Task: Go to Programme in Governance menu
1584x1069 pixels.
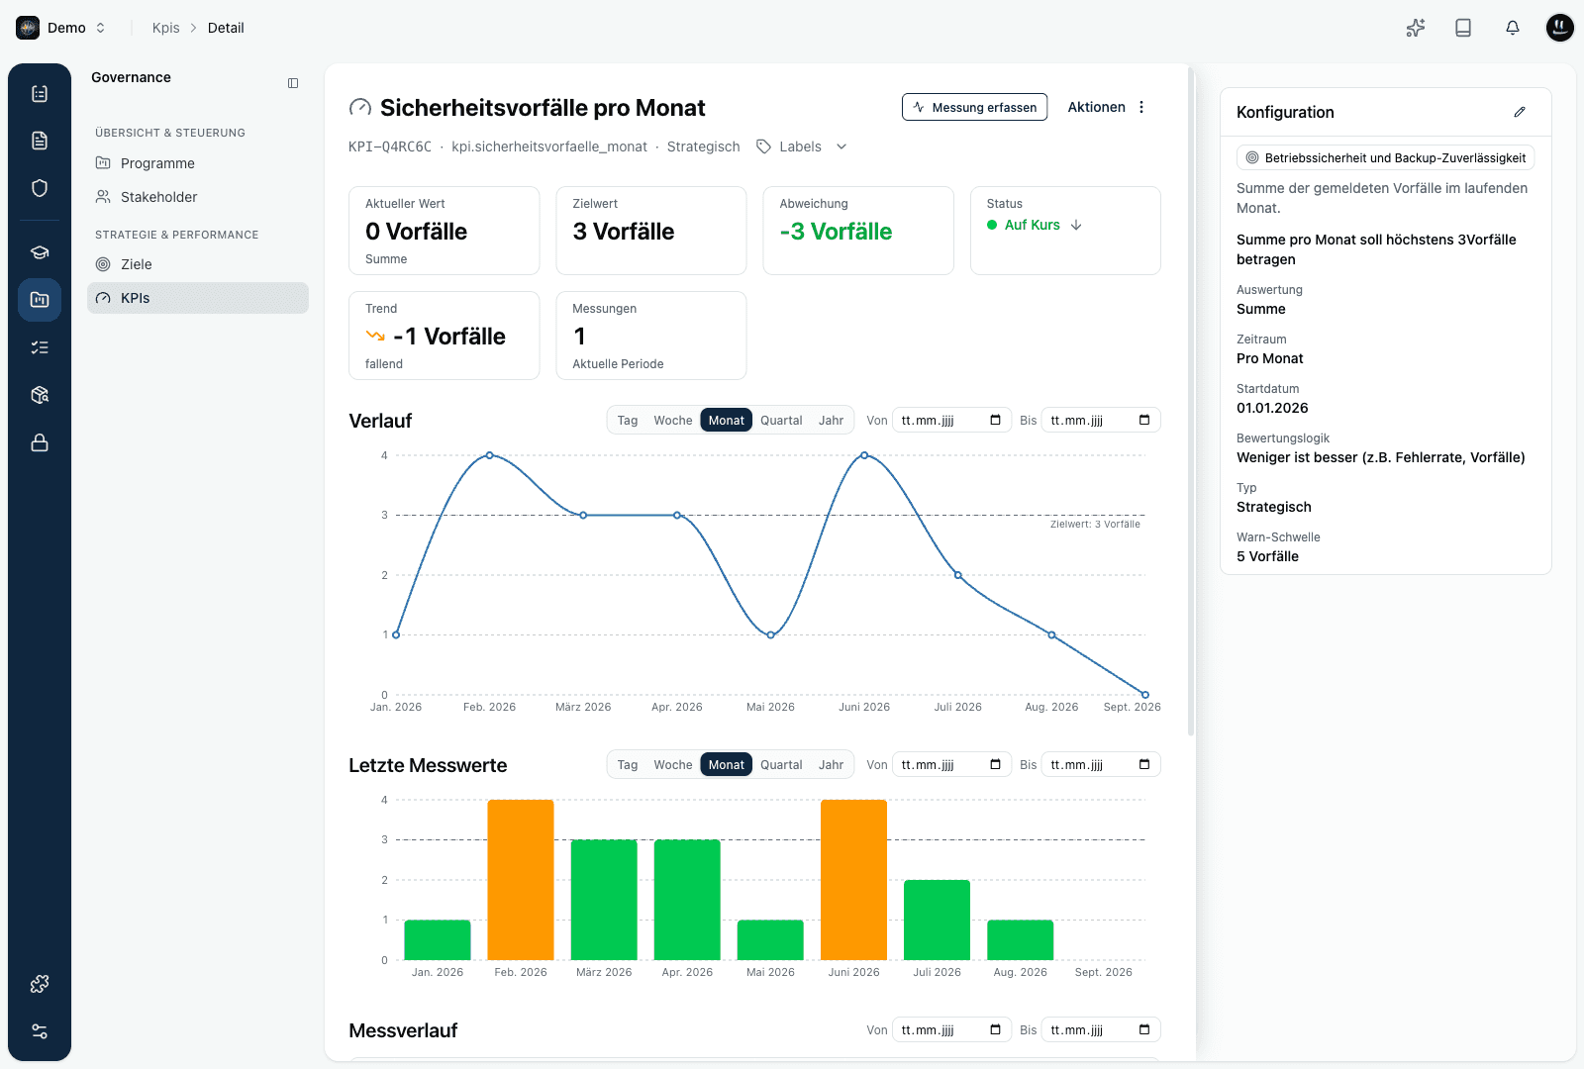Action: pos(198,163)
